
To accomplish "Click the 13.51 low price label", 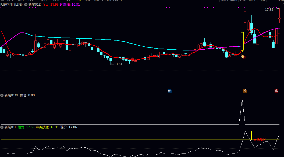I will pyautogui.click(x=118, y=64).
